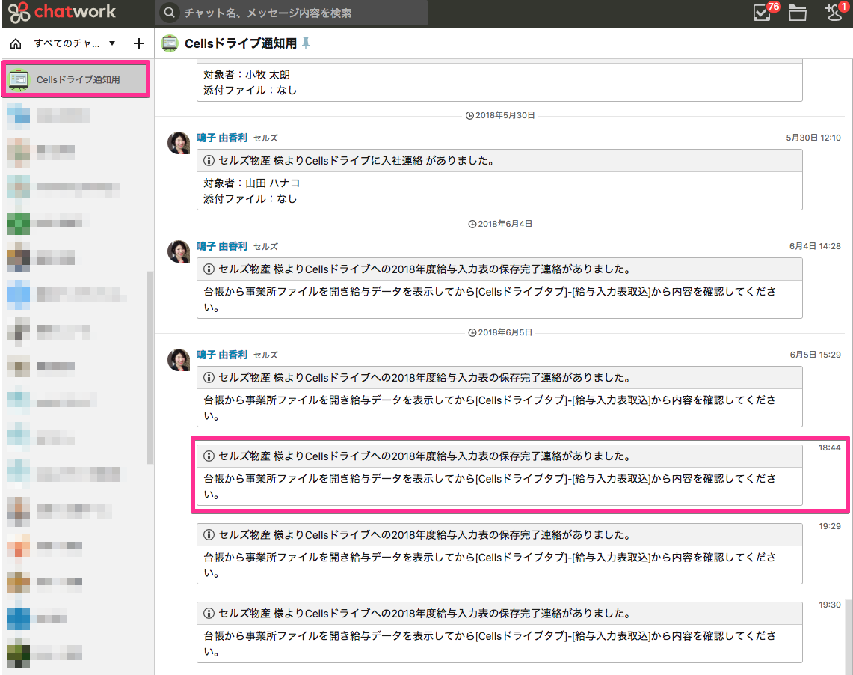The height and width of the screenshot is (675, 853).
Task: Expand the すべてのチャ… chat filter dropdown
Action: [x=75, y=43]
